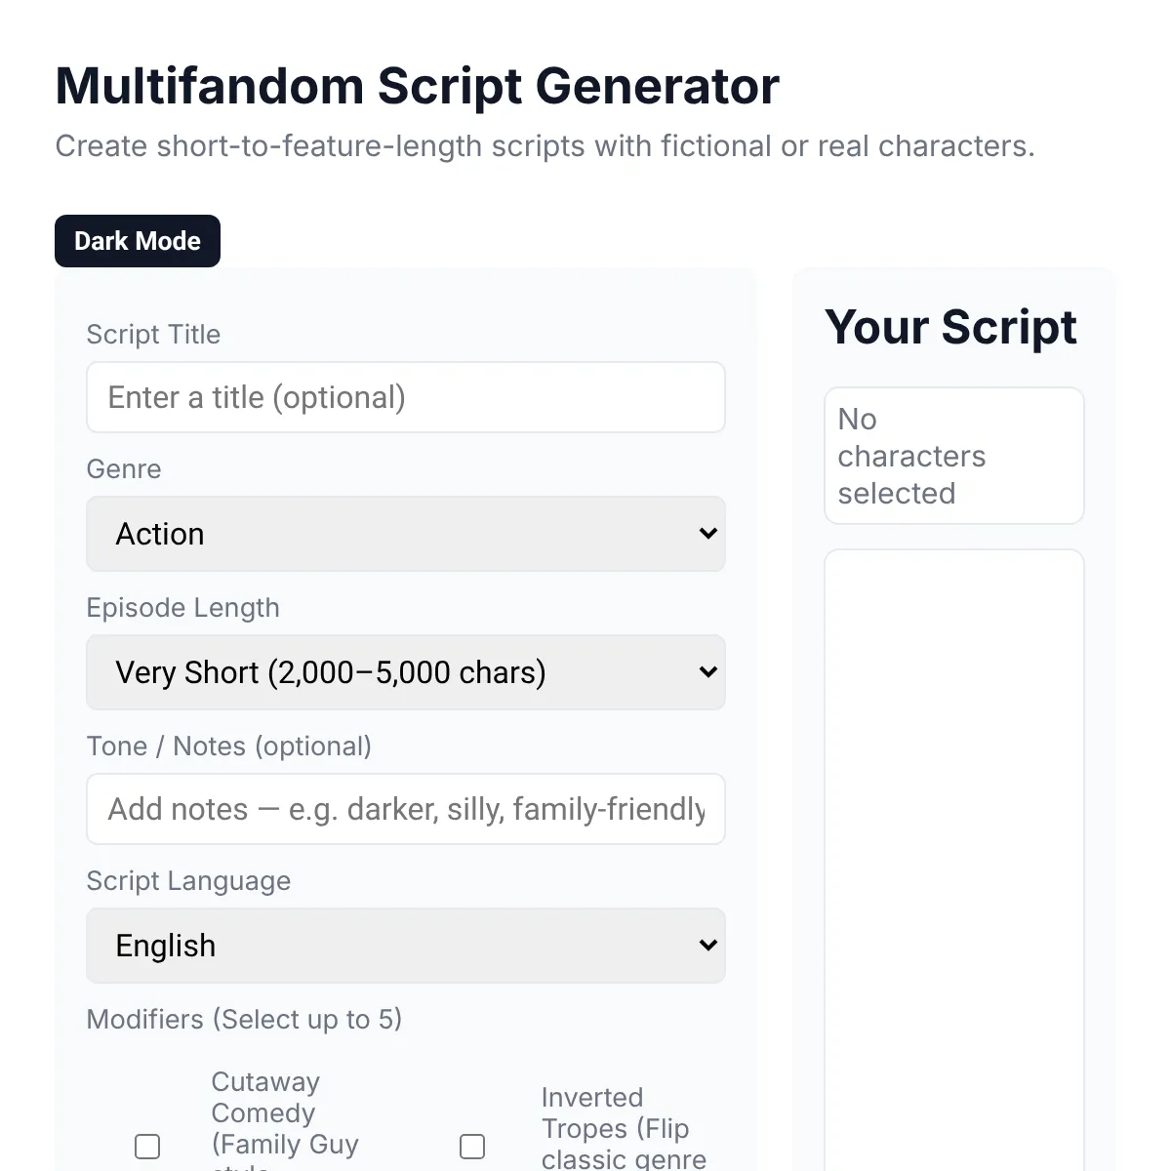Image resolution: width=1171 pixels, height=1171 pixels.
Task: Click the 'Inverted Tropes' modifier label text
Action: point(617,1128)
